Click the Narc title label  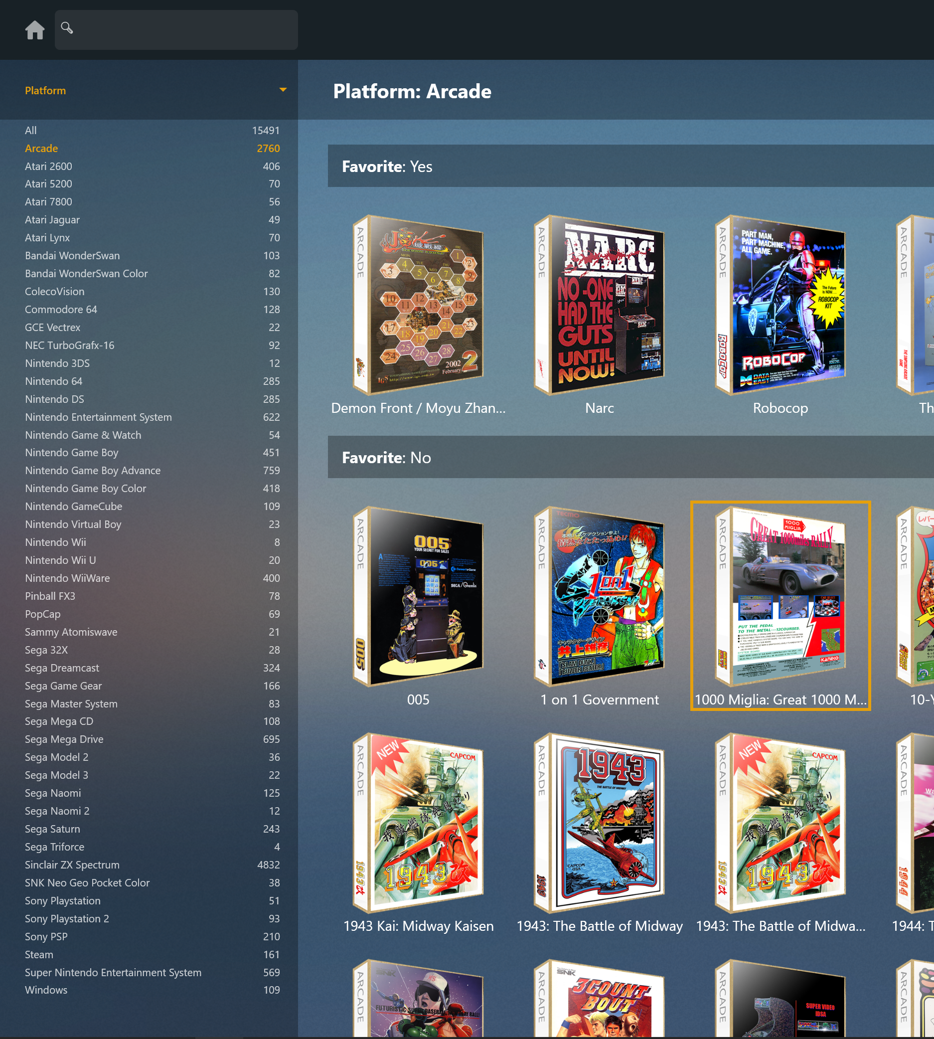(600, 408)
